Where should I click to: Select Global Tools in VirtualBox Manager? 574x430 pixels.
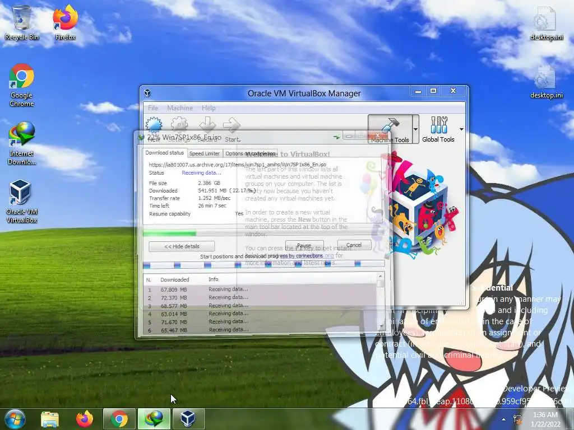click(x=438, y=129)
